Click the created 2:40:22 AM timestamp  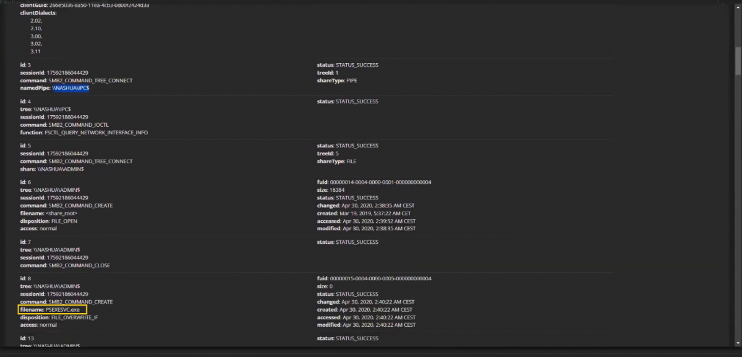tap(365, 309)
